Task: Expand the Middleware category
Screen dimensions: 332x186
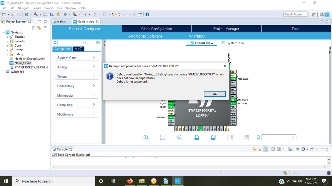Action: (x=76, y=114)
